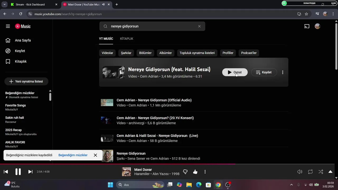Skip to the next track
338x190 pixels.
(30, 172)
